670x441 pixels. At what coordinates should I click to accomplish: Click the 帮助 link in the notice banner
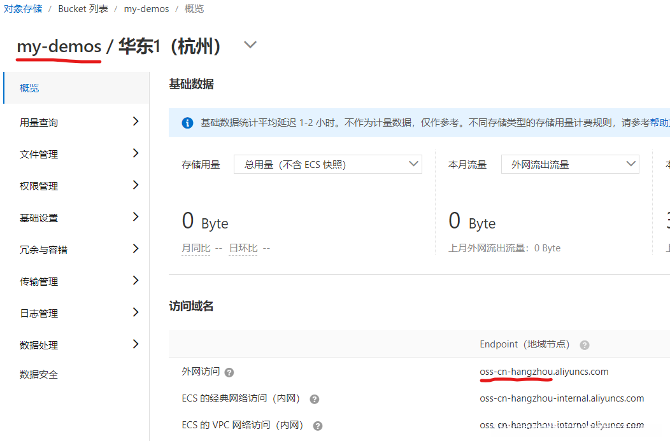657,122
